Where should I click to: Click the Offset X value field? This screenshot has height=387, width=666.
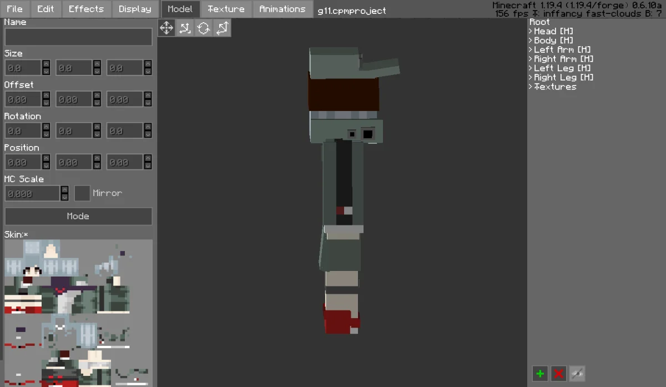[23, 99]
